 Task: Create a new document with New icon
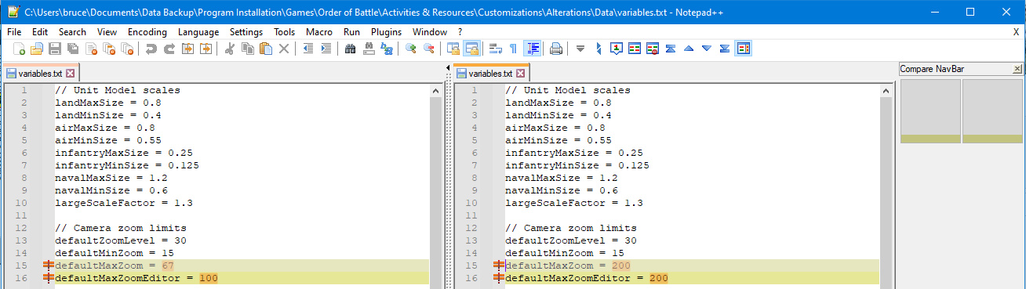pyautogui.click(x=20, y=49)
